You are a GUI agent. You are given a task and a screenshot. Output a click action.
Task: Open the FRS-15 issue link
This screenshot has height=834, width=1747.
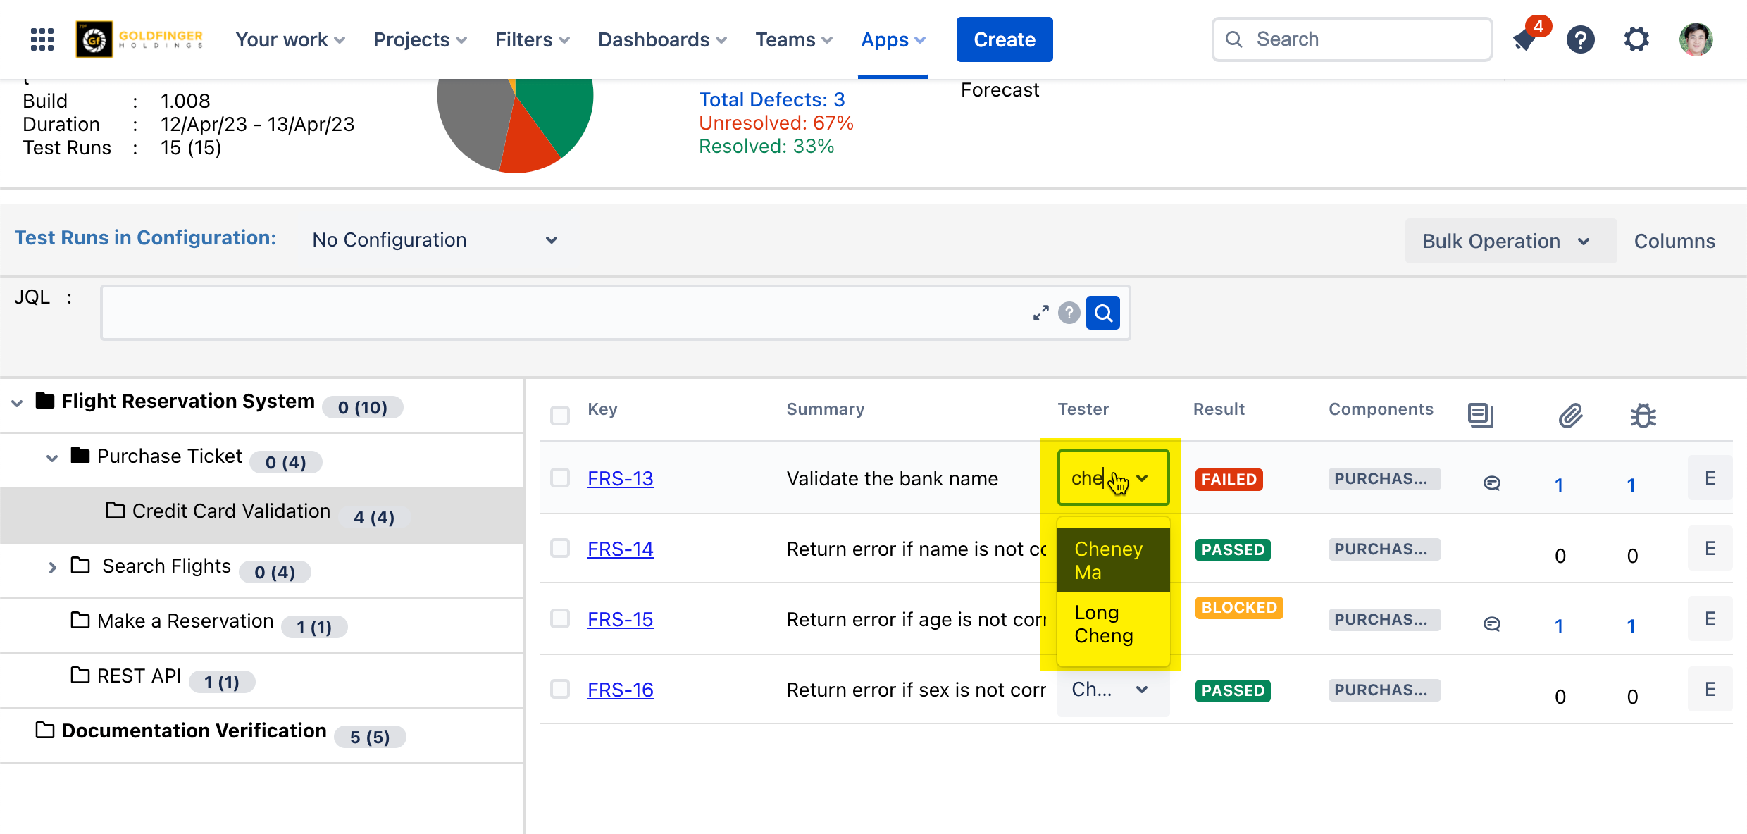(x=620, y=619)
